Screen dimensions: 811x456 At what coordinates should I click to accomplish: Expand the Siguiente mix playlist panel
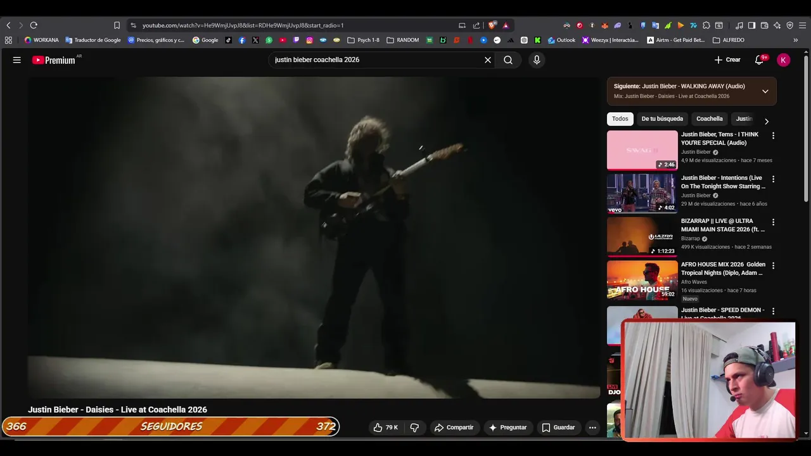pos(765,91)
